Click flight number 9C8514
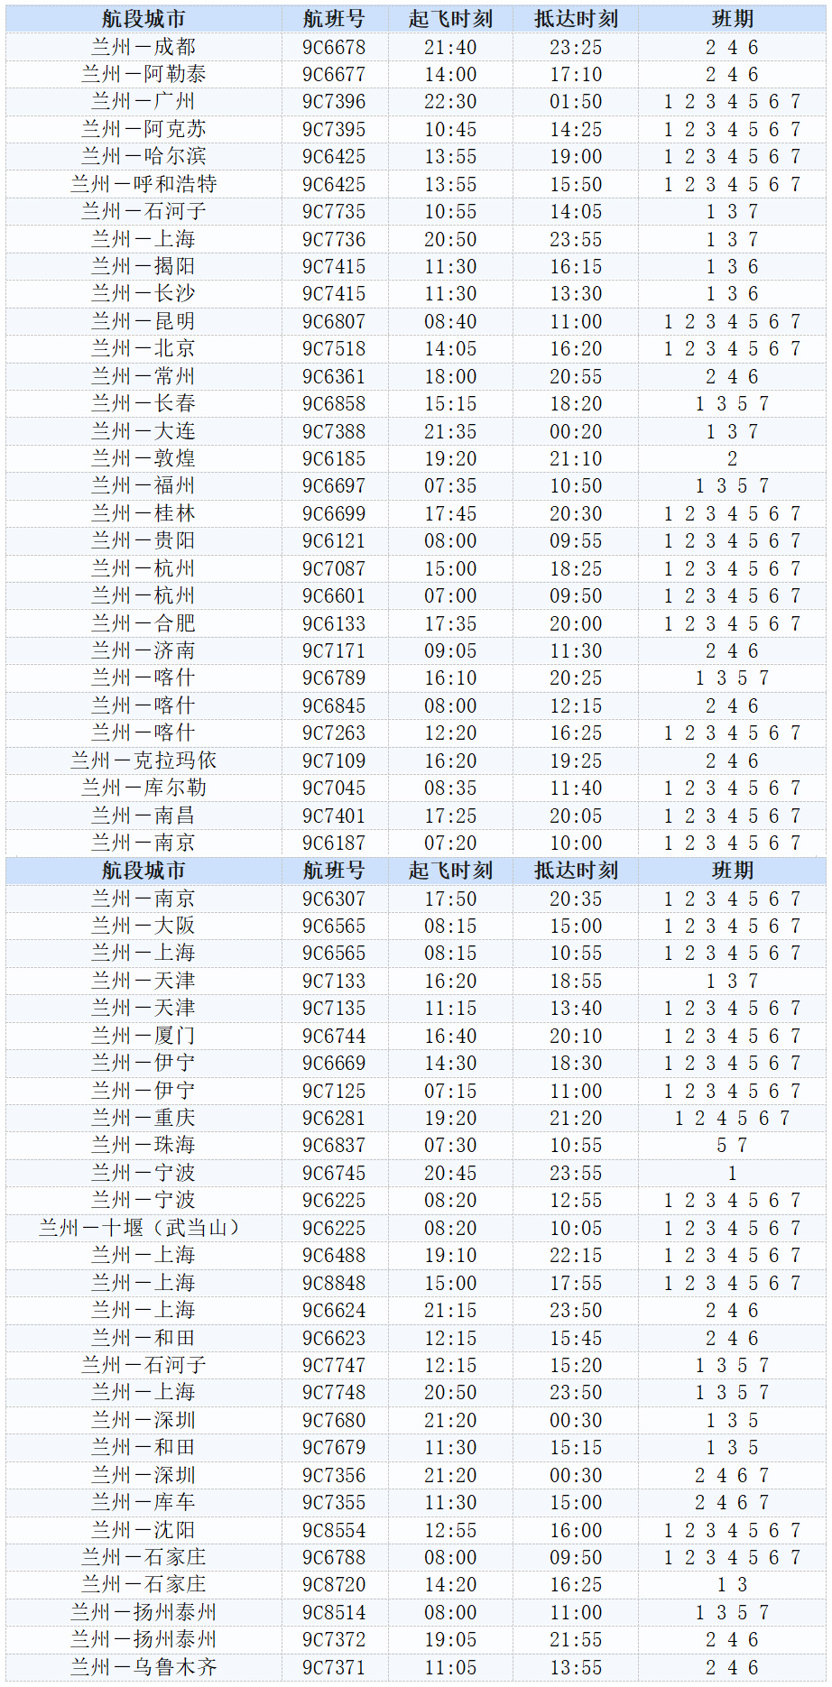 pos(334,1612)
